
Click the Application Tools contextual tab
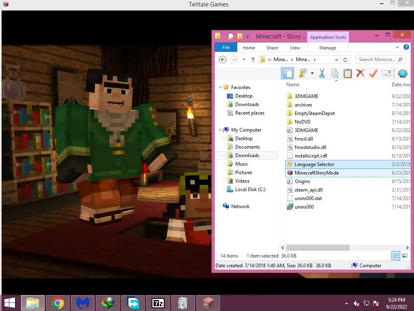[328, 37]
